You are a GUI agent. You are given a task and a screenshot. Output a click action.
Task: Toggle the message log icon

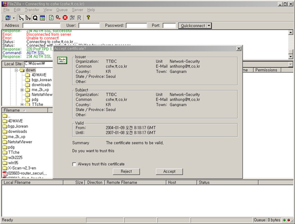tap(43, 18)
